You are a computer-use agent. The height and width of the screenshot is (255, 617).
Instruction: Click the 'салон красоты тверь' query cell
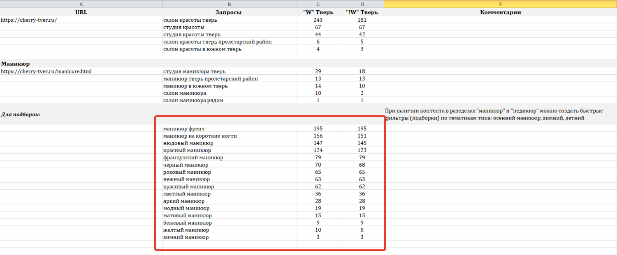pyautogui.click(x=190, y=20)
